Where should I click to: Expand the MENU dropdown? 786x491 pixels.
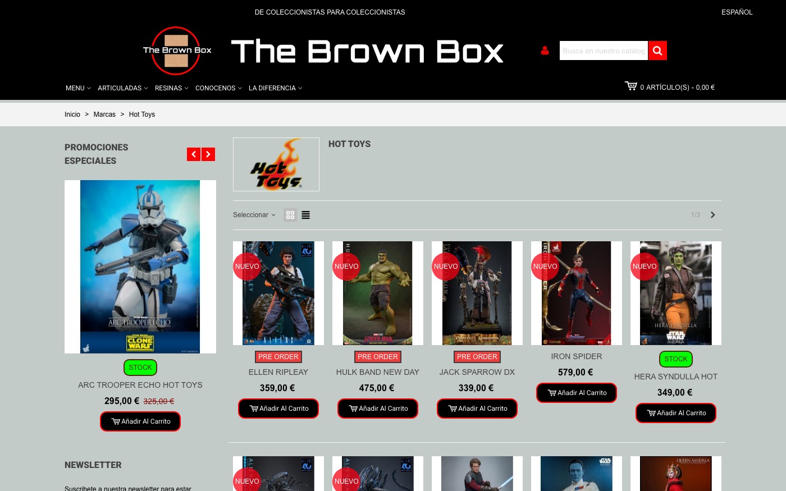point(78,88)
